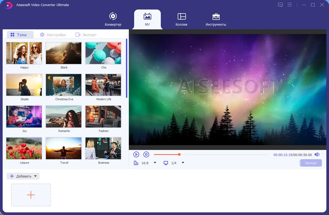Click the gear icon beside Настройки
Screen dimensions: 329x215
pos(42,35)
